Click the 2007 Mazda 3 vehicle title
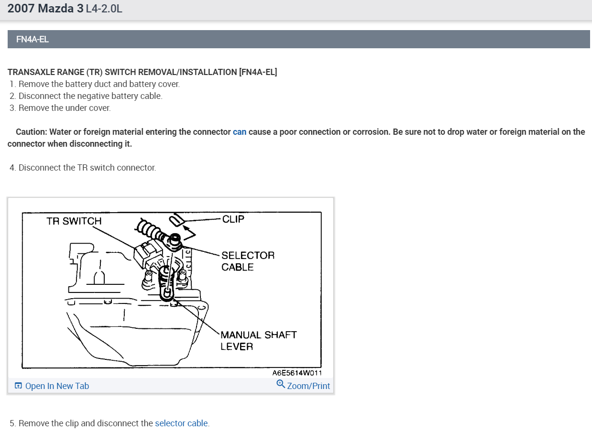The image size is (592, 432). coord(45,9)
